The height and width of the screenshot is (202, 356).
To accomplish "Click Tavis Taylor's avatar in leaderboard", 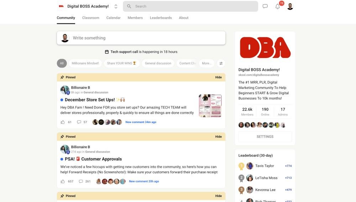I will coord(250,166).
